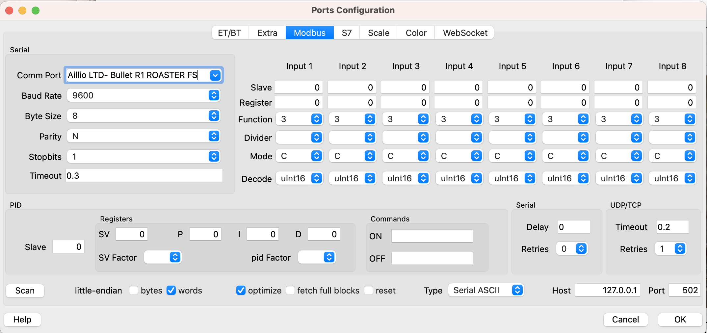707x333 pixels.
Task: Change the Parity setting
Action: 214,136
